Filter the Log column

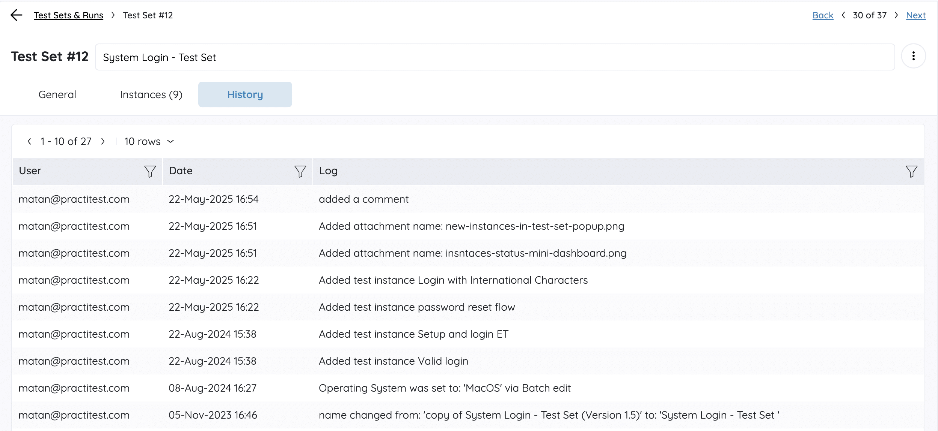[911, 171]
